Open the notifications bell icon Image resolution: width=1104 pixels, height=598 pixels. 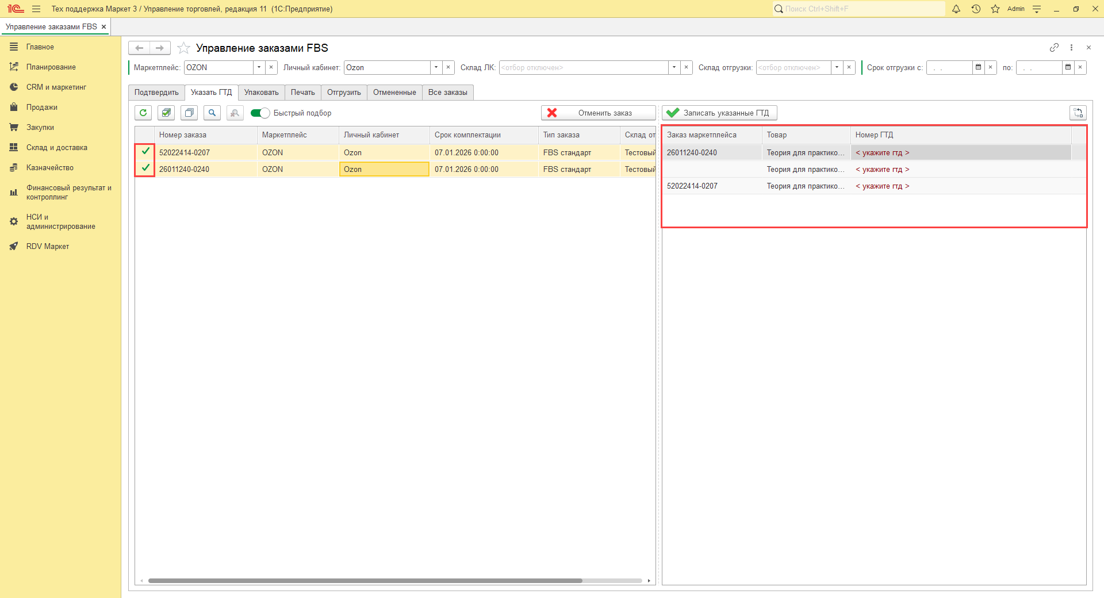tap(956, 9)
